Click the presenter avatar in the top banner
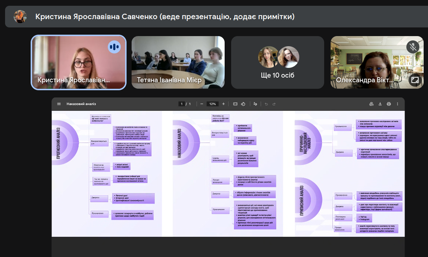Image resolution: width=428 pixels, height=257 pixels. point(20,17)
